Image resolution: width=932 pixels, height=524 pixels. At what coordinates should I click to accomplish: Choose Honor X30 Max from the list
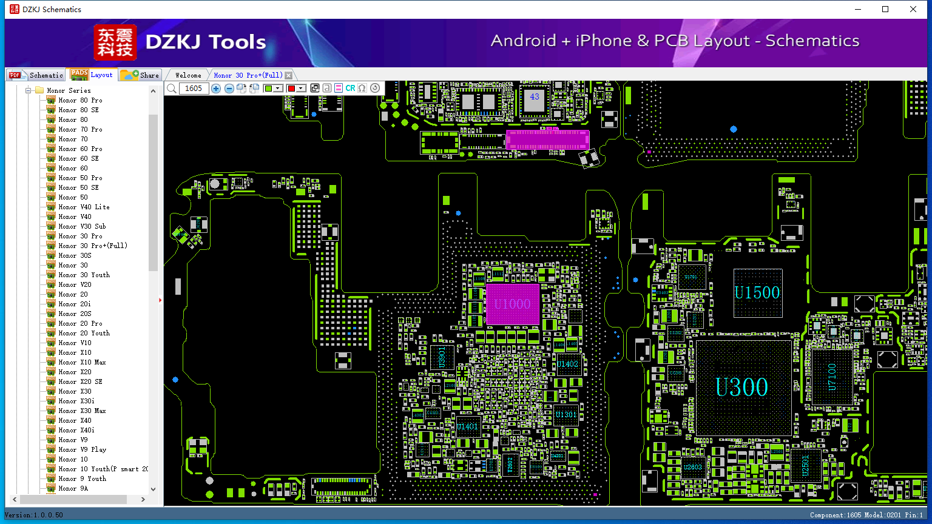82,411
